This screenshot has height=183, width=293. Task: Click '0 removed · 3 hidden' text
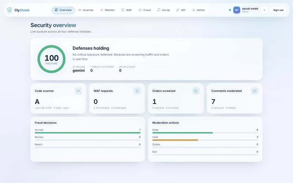click(x=223, y=108)
